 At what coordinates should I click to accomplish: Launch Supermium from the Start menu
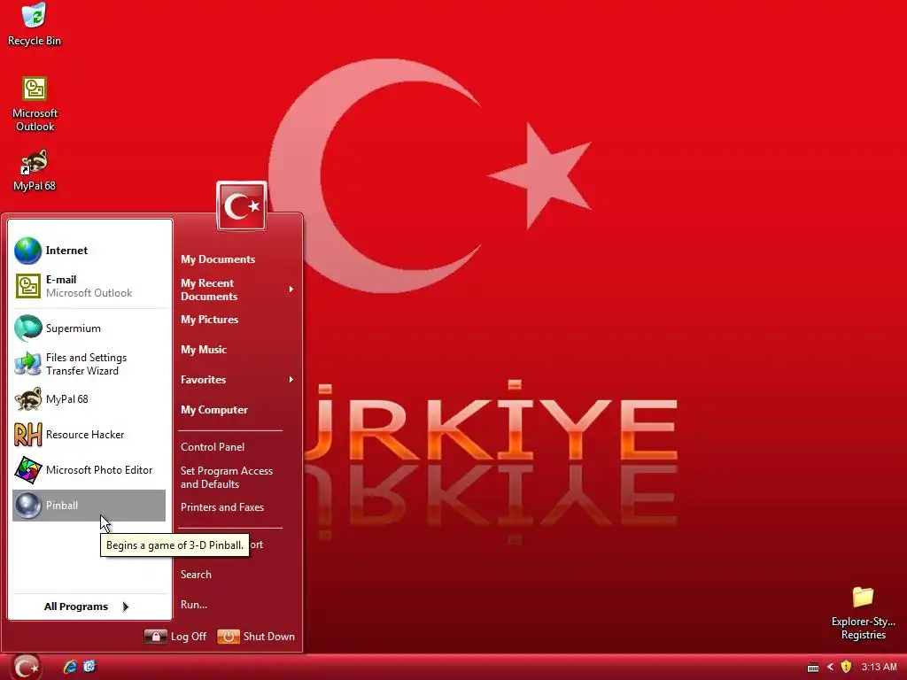pyautogui.click(x=89, y=328)
